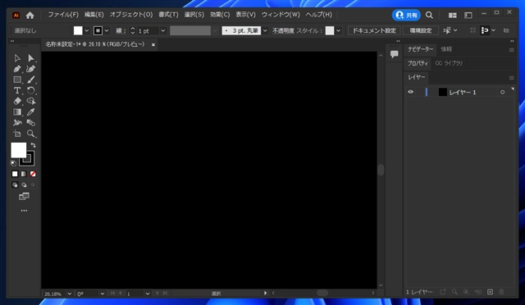
Task: Select the Width/Warp tool
Action: pyautogui.click(x=17, y=122)
